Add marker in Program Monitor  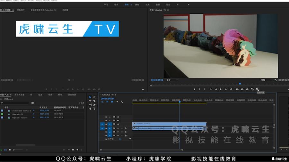194,89
